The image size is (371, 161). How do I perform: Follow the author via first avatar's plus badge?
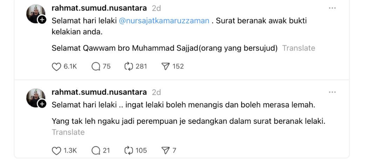point(42,20)
